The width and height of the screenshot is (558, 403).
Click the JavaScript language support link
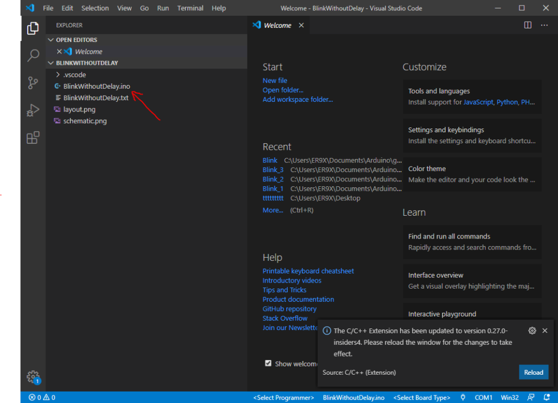[478, 102]
